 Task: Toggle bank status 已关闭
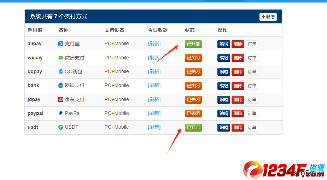[193, 86]
